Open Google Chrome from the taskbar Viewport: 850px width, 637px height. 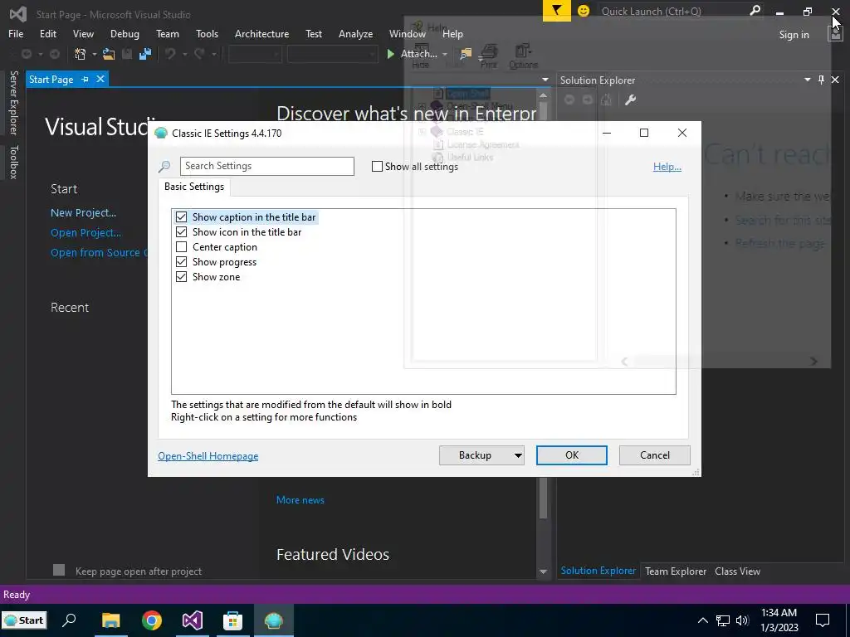[x=152, y=620]
